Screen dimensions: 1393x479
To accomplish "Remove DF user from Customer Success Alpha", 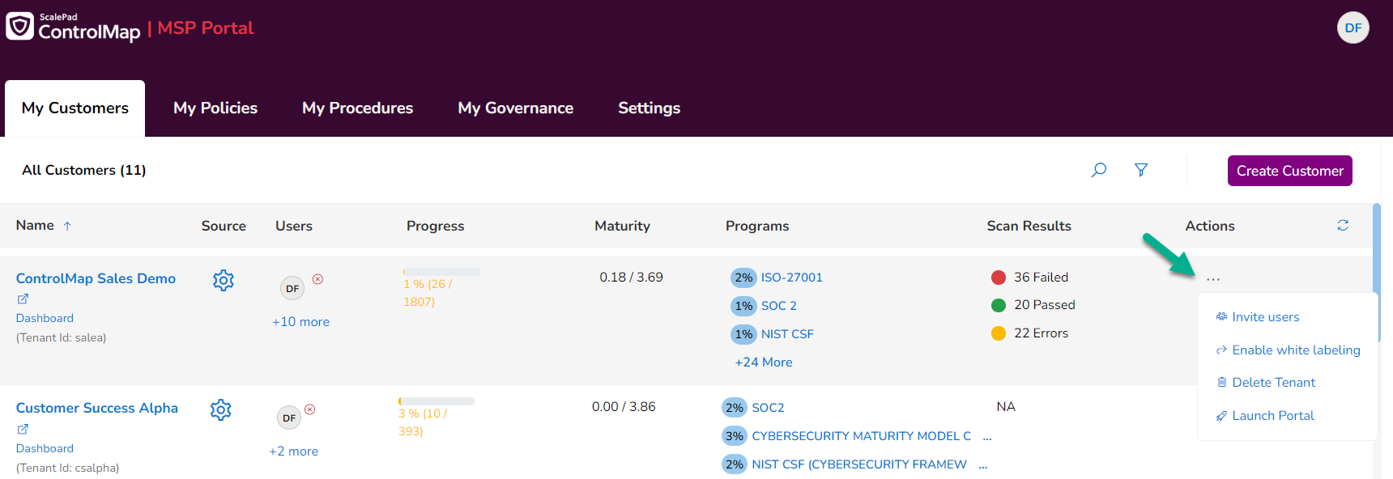I will tap(310, 409).
